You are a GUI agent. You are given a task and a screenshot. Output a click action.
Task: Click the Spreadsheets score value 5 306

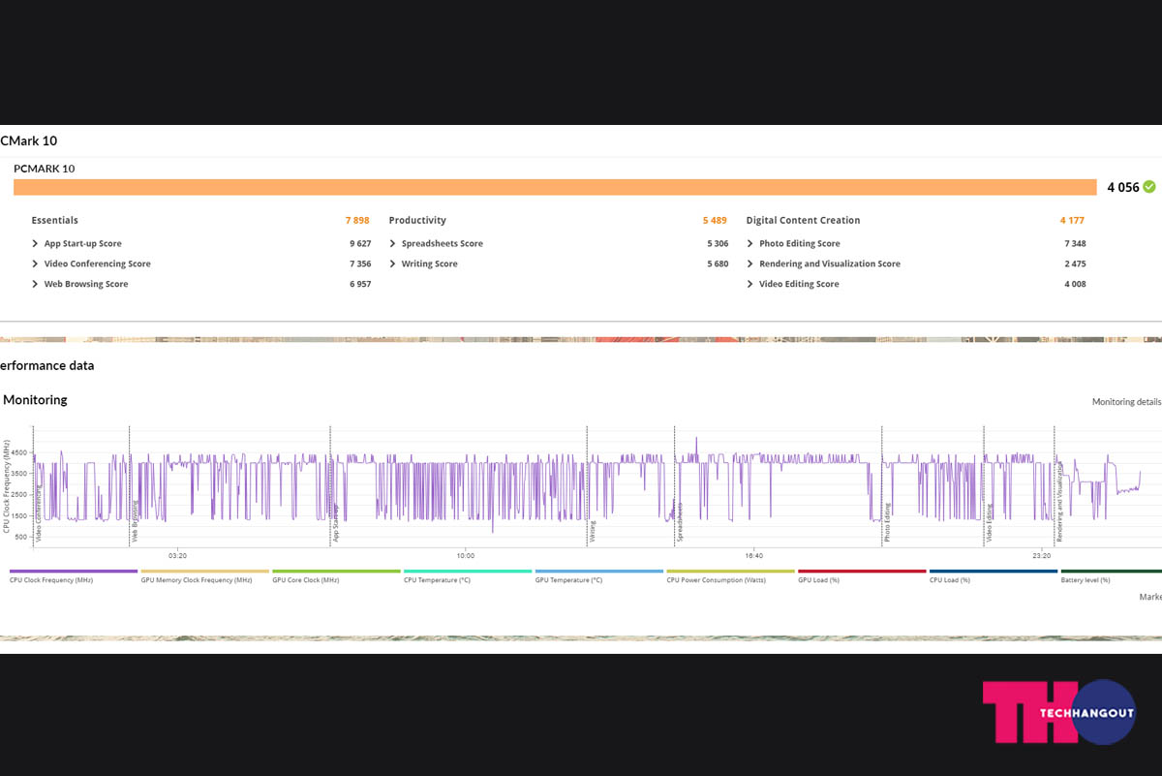tap(718, 244)
